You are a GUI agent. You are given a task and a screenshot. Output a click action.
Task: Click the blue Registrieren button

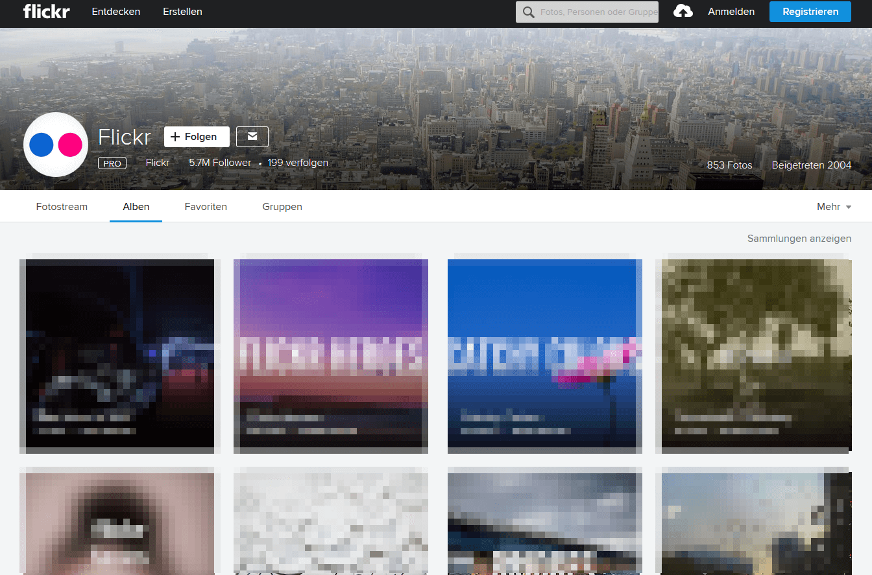[x=810, y=12]
